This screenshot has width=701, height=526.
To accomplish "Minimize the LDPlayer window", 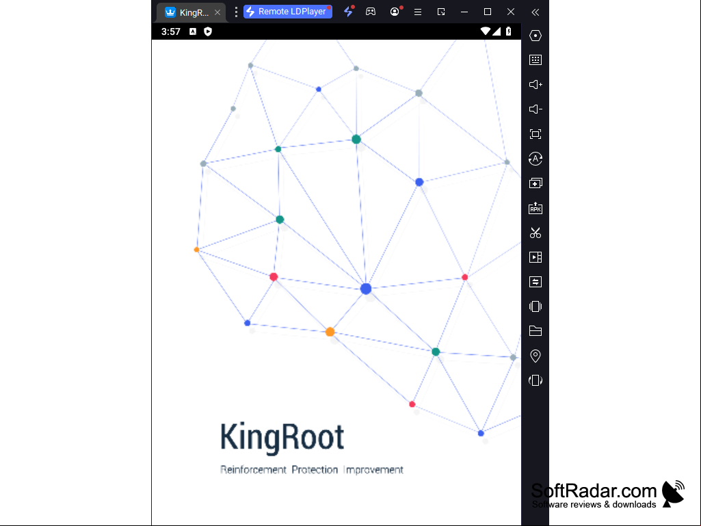I will pos(464,12).
